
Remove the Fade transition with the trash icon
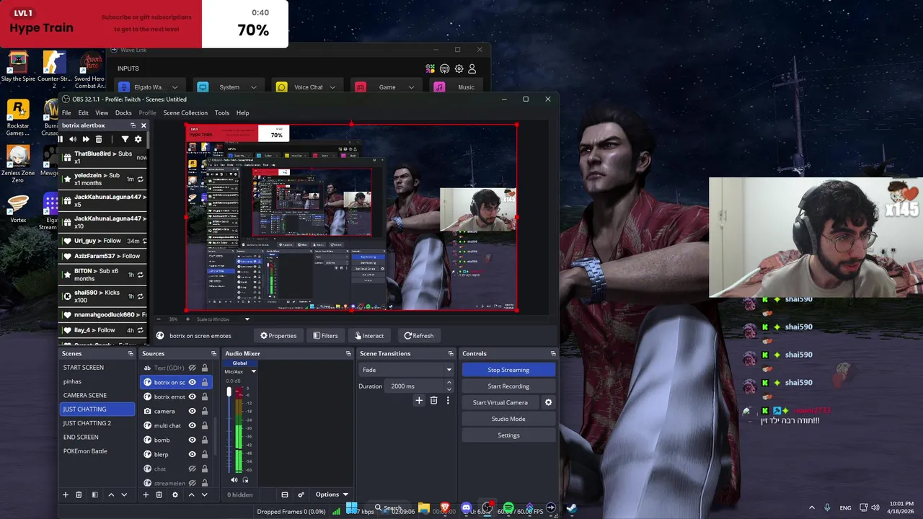pyautogui.click(x=433, y=400)
